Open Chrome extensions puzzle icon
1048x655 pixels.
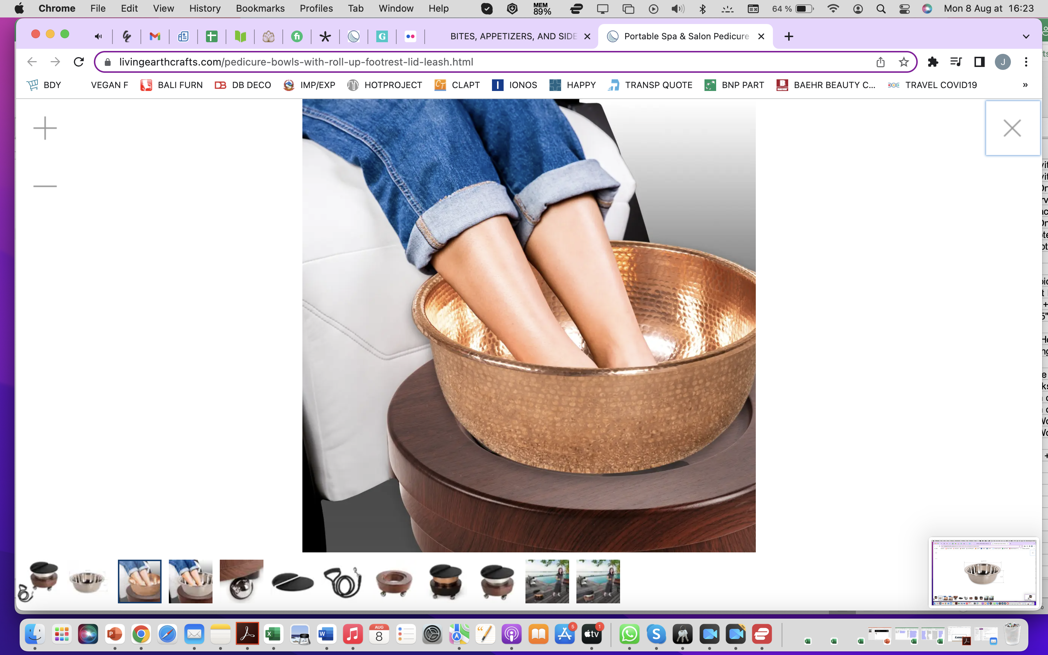pyautogui.click(x=933, y=62)
